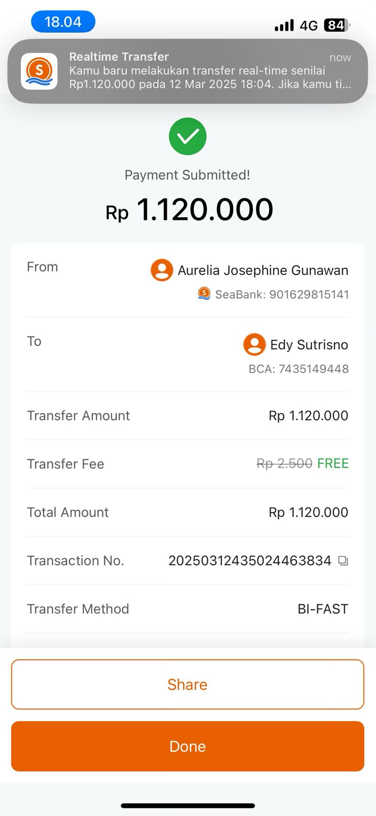The image size is (376, 816).
Task: Tap recipient Edy Sutrisno's avatar icon
Action: pos(254,345)
